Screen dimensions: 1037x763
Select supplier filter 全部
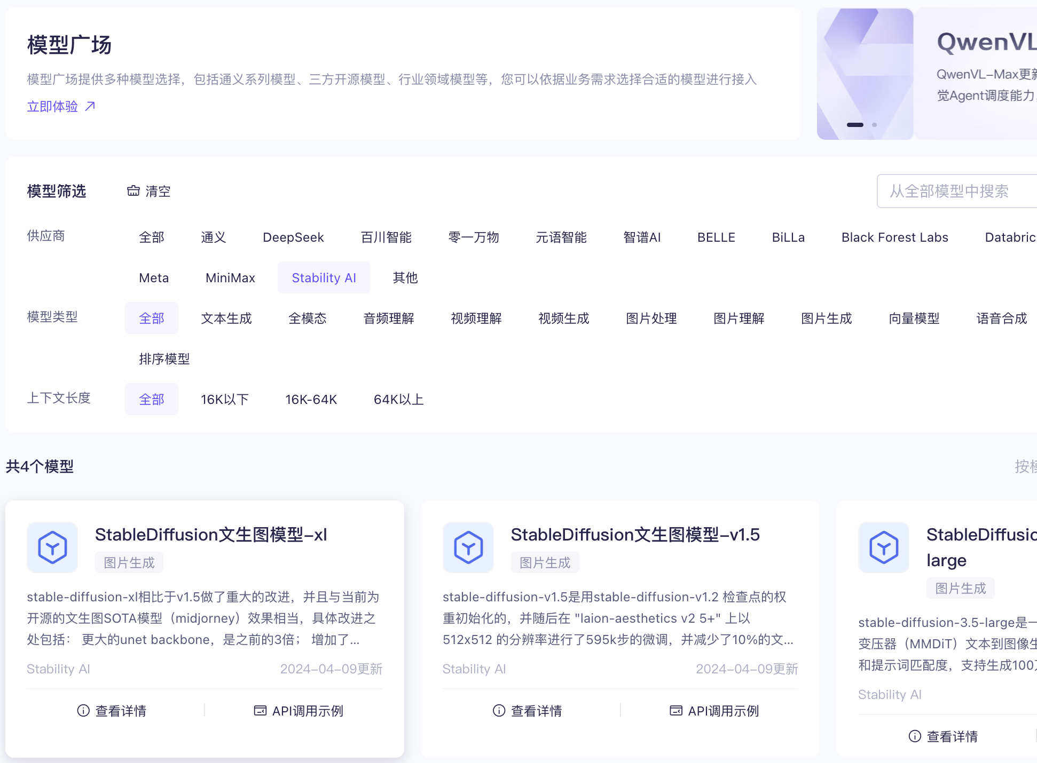tap(152, 237)
